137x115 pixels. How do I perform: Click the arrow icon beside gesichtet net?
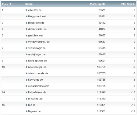click(x=26, y=35)
